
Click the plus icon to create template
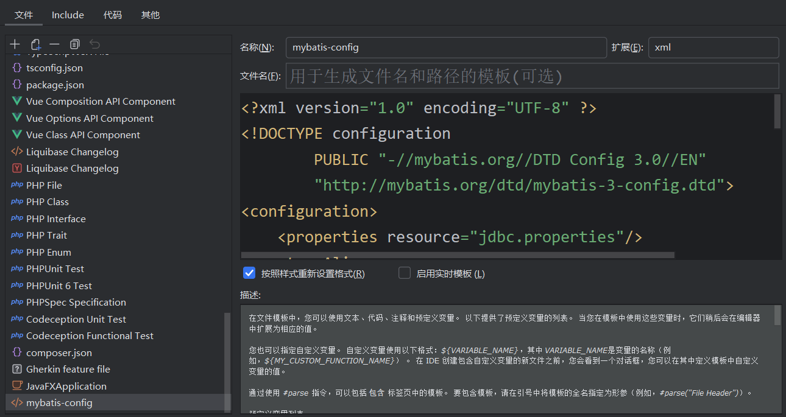pos(15,44)
